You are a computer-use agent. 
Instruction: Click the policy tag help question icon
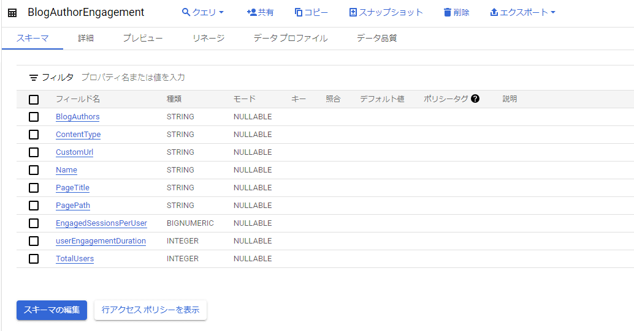click(x=475, y=99)
